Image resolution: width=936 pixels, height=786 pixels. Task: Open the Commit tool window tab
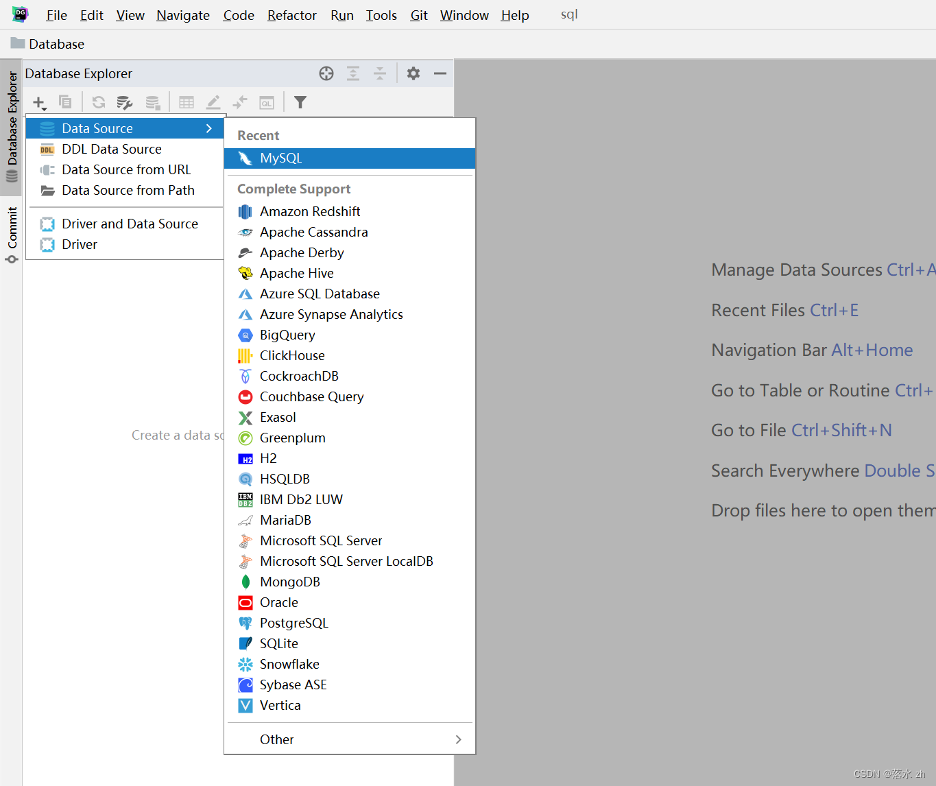point(12,231)
